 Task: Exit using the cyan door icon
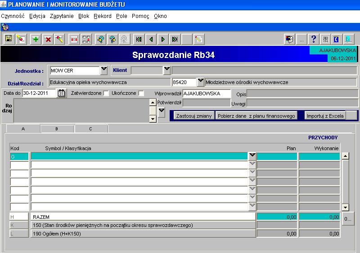pos(348,40)
